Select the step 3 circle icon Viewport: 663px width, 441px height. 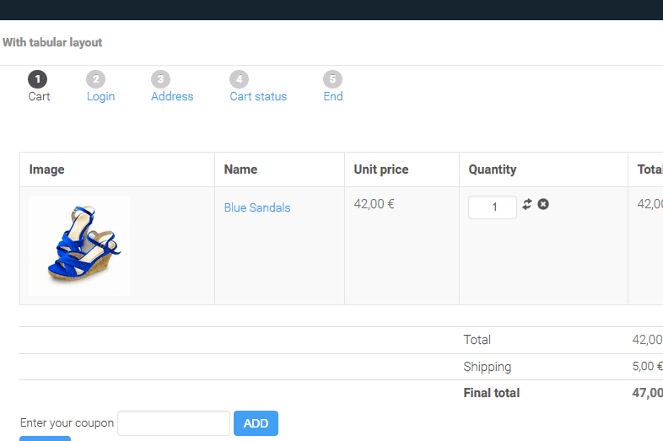[x=160, y=79]
